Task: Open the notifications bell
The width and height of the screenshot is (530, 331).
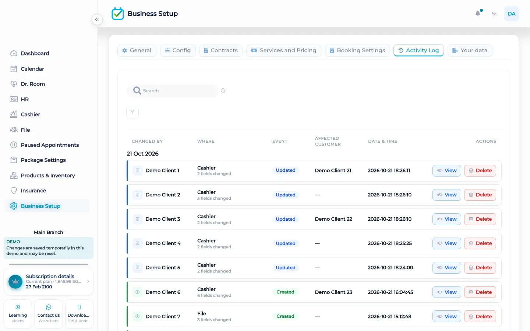Action: [x=478, y=14]
